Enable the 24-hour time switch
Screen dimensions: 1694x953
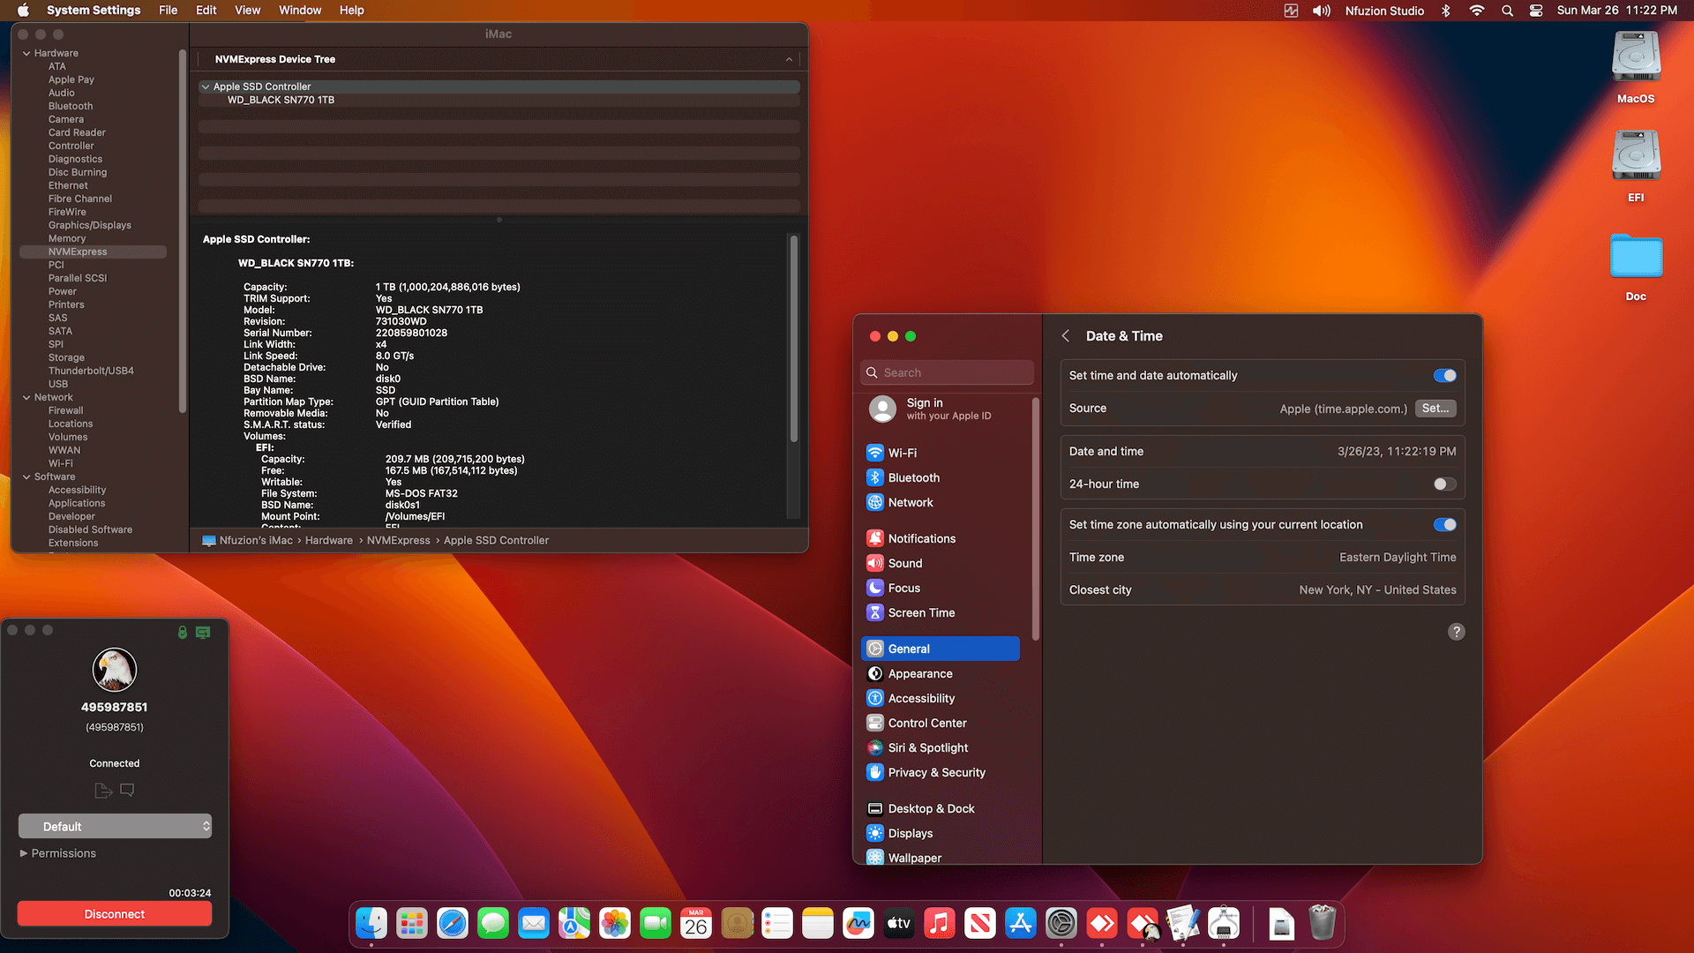point(1444,484)
